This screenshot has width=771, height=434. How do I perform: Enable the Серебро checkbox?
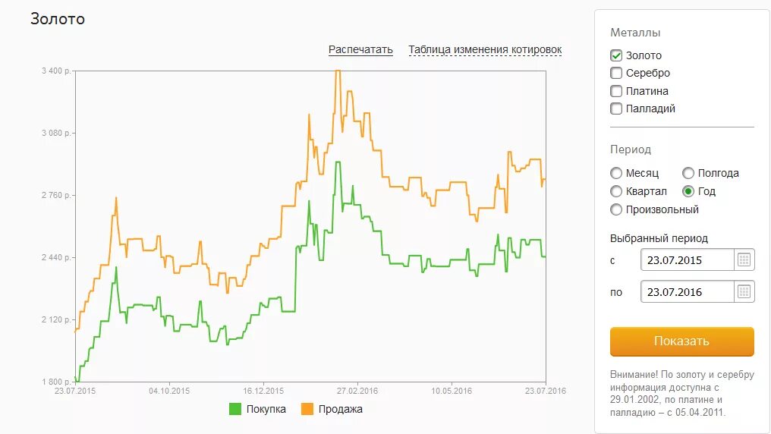click(616, 73)
